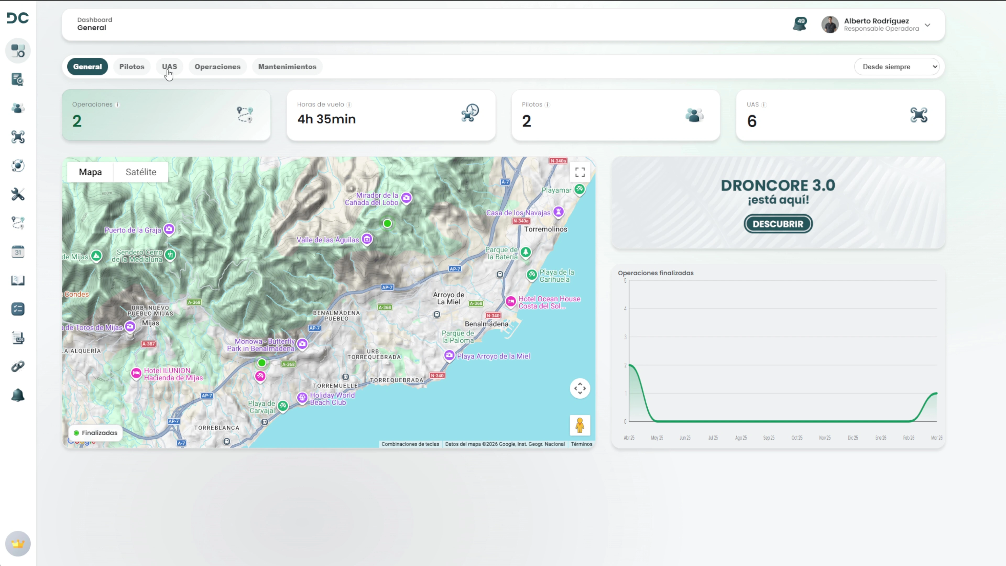Open the Términos map link
Screen dimensions: 1006x566
tap(582, 444)
